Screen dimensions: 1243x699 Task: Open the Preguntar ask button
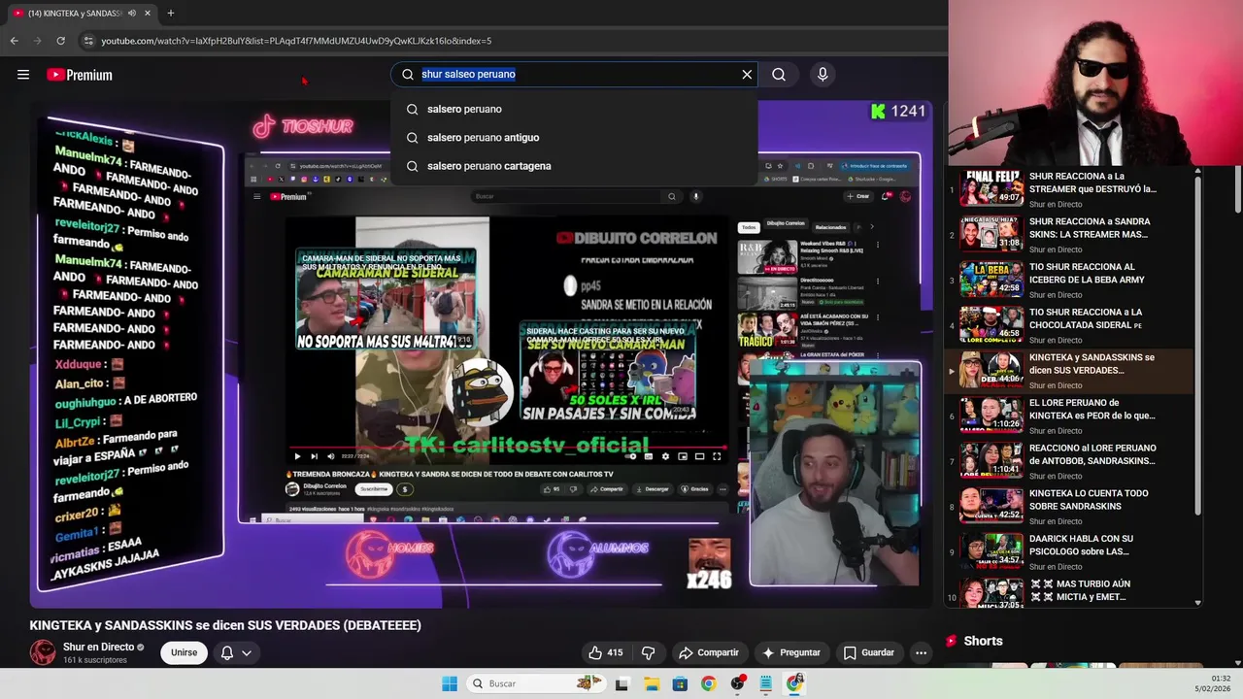coord(791,652)
